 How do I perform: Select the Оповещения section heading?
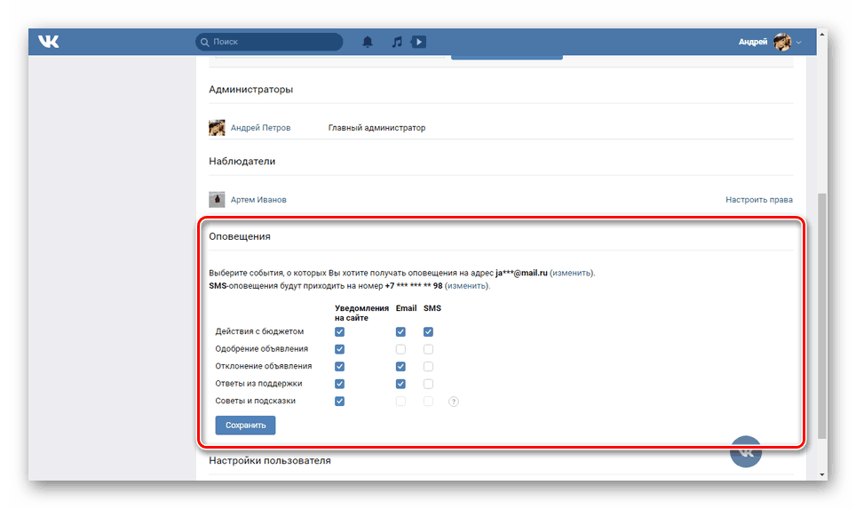240,236
